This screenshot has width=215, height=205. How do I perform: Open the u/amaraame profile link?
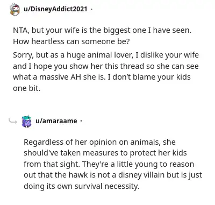(56, 121)
